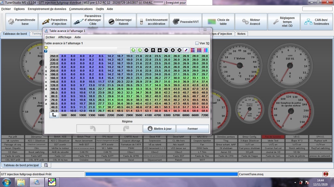
Task: Switch to the Notes tab
Action: [241, 34]
